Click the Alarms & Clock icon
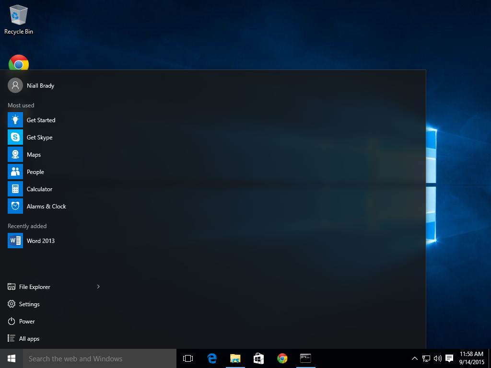This screenshot has height=368, width=491. pos(15,206)
